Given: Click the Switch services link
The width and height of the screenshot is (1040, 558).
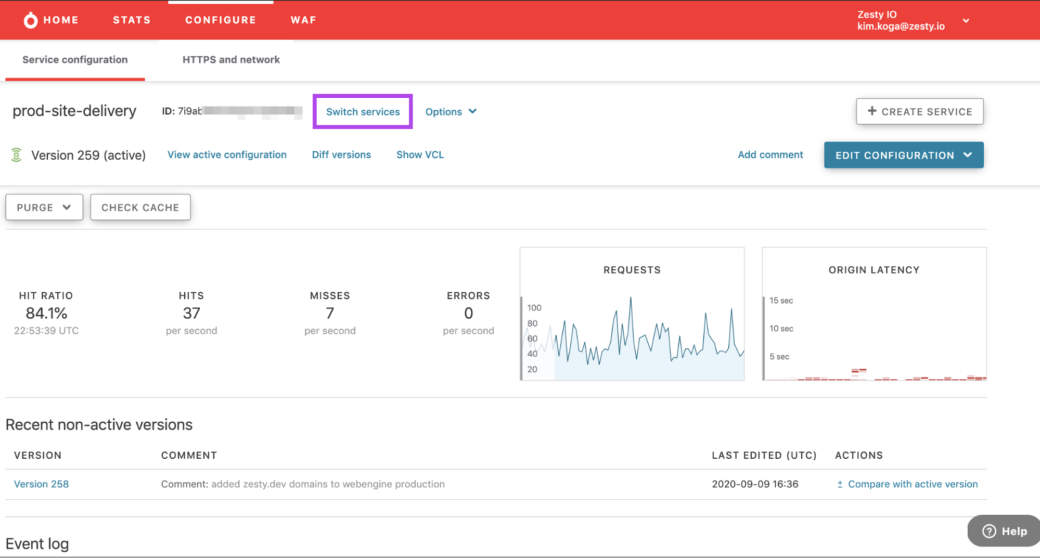Looking at the screenshot, I should (x=363, y=112).
